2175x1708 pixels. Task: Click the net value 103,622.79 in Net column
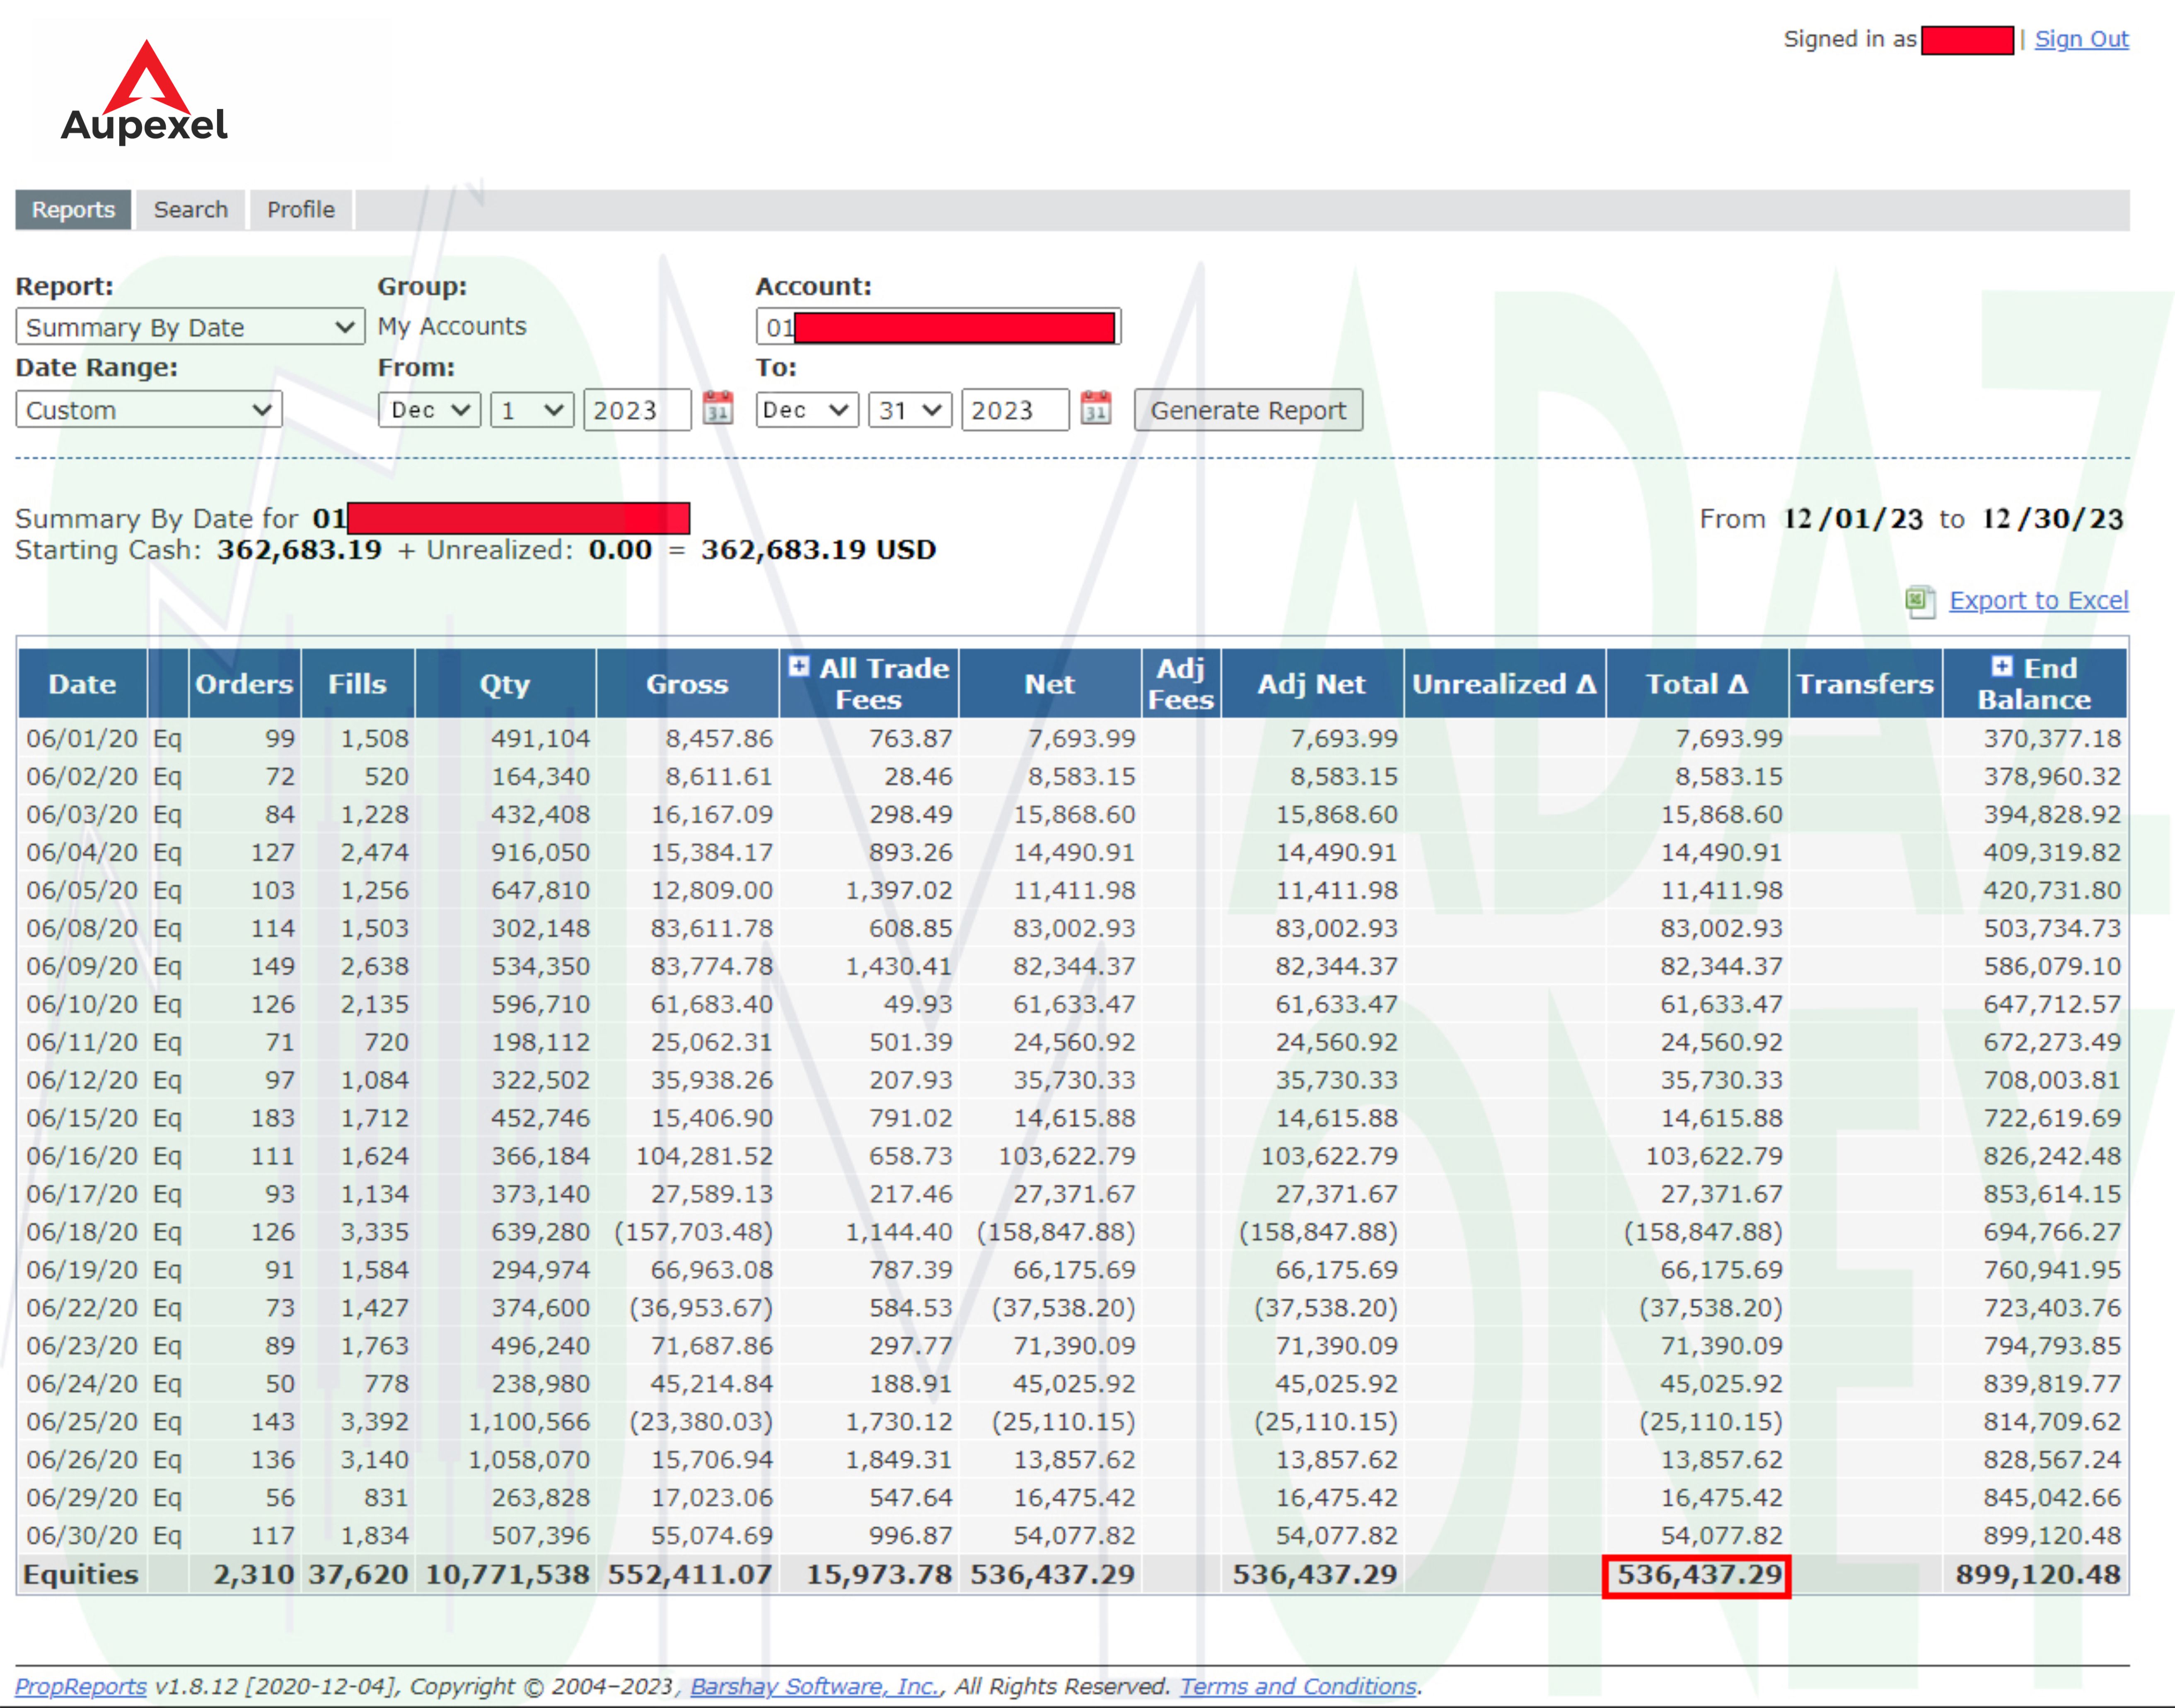[x=1066, y=1156]
